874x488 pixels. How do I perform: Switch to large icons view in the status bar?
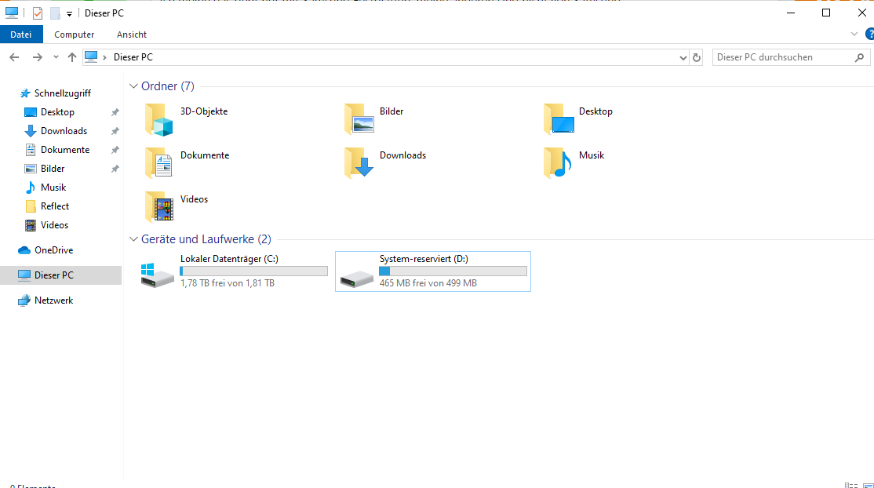click(866, 484)
